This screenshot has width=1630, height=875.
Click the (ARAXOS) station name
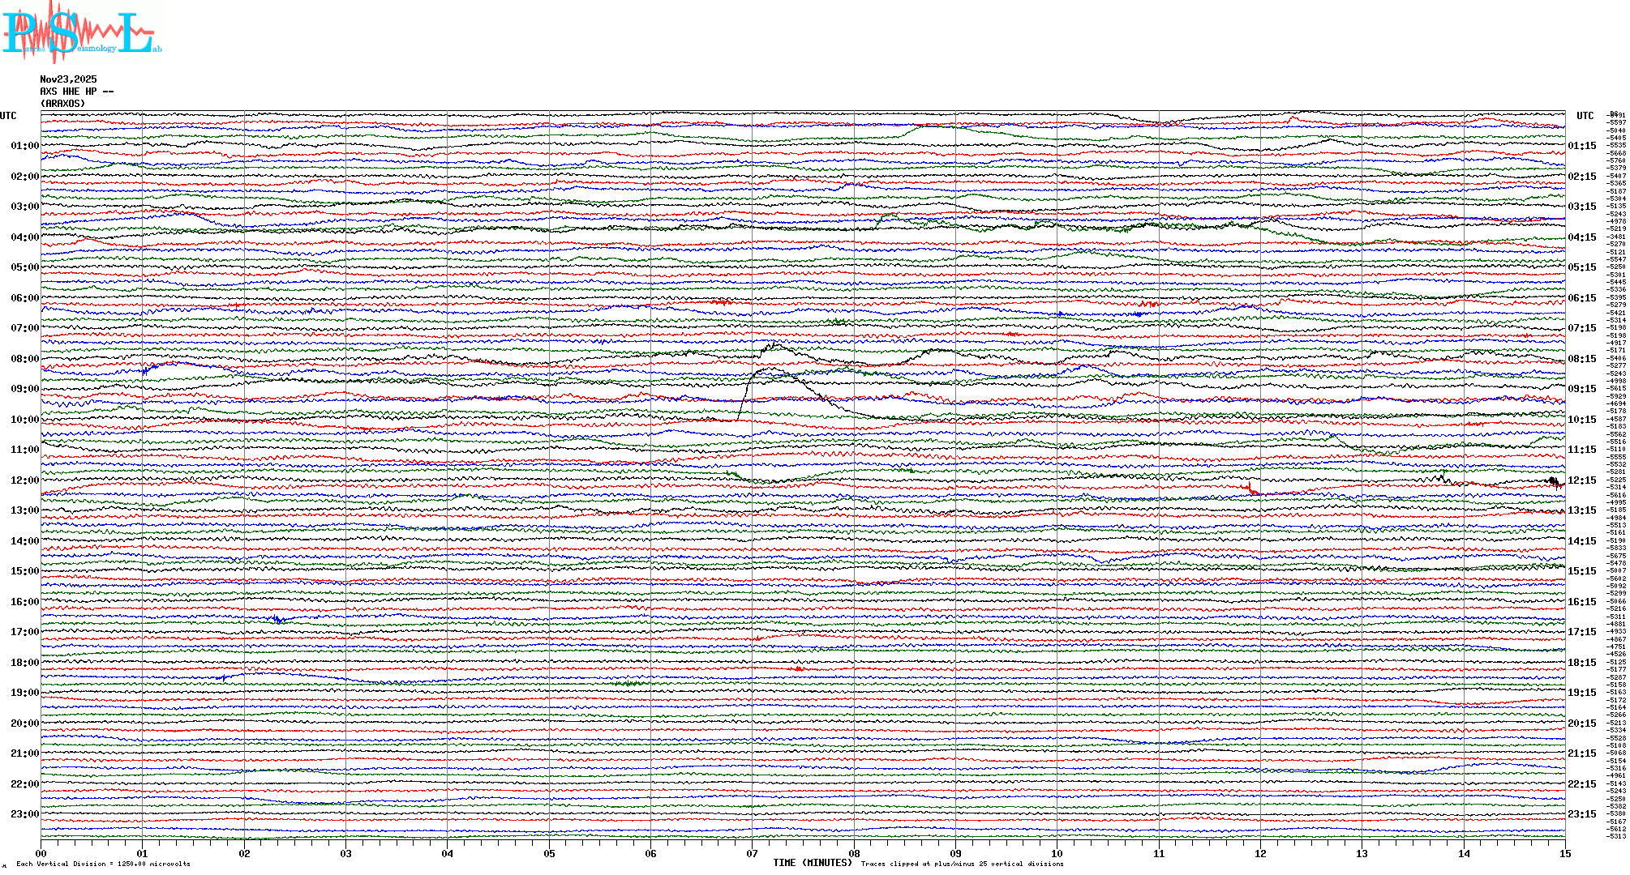(x=62, y=104)
